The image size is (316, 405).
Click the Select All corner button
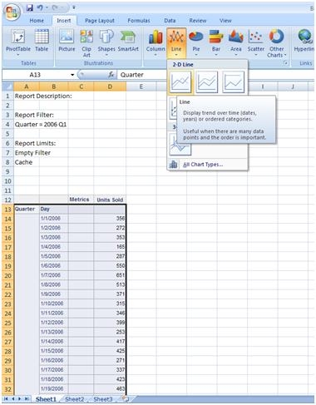[7, 86]
